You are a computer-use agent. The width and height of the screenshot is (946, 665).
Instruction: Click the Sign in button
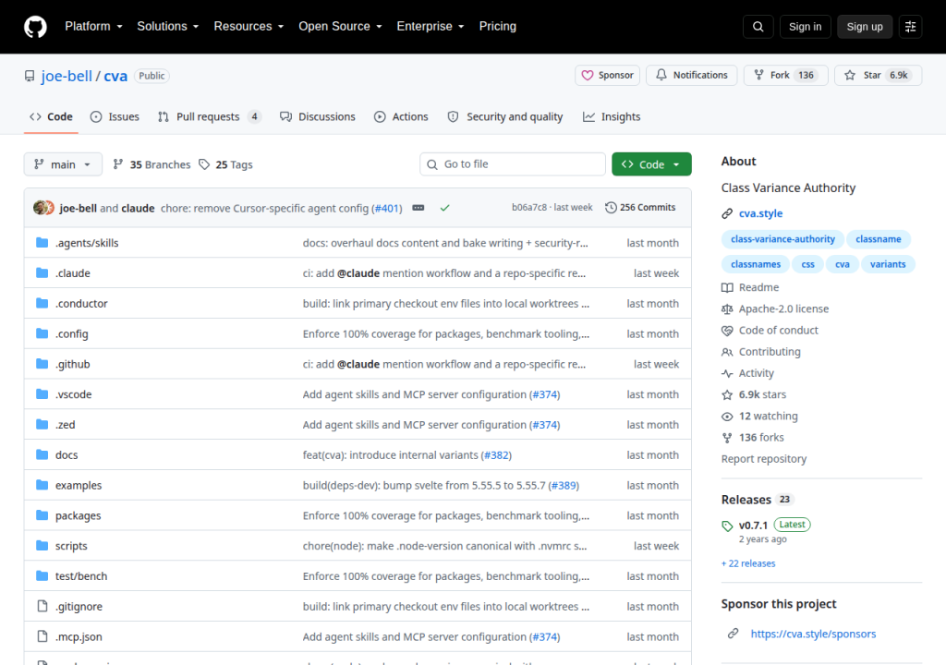pos(805,27)
